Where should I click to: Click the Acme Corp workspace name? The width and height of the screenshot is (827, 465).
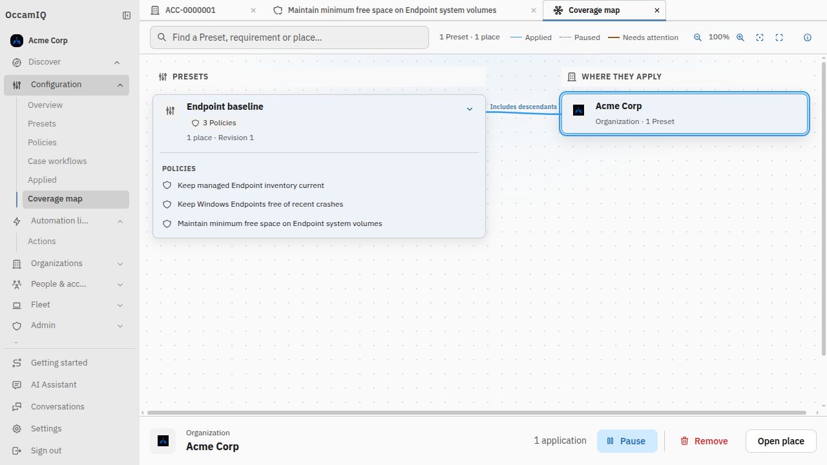coord(48,41)
